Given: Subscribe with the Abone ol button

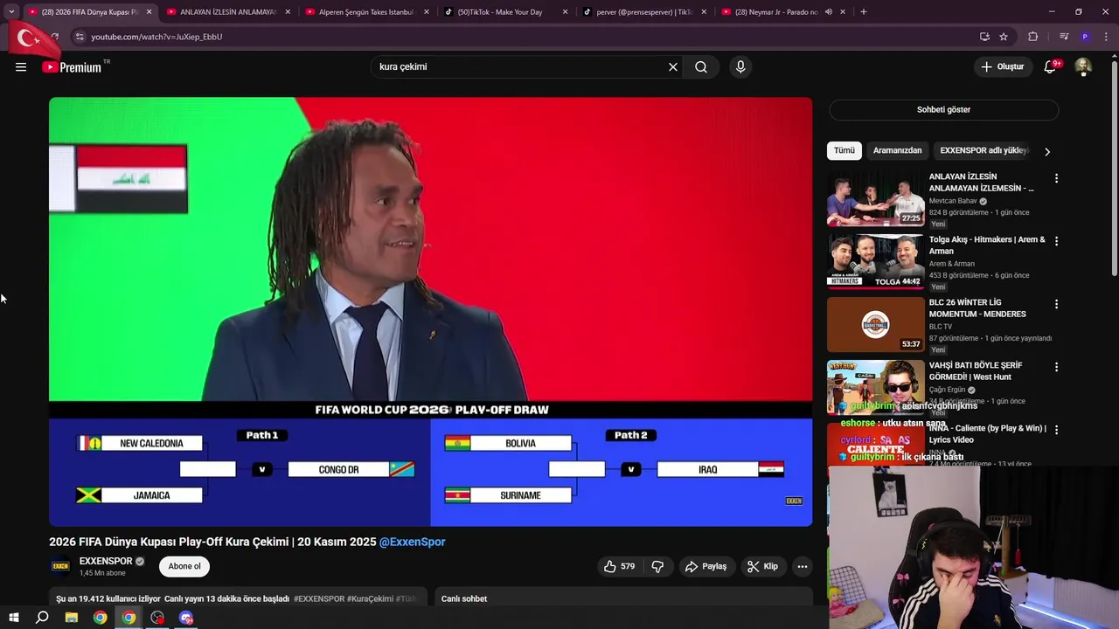Looking at the screenshot, I should [x=184, y=566].
